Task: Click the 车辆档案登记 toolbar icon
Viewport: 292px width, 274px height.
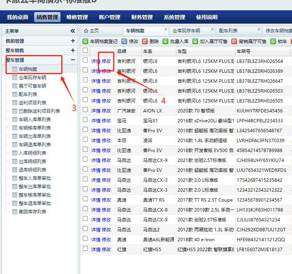Action: (x=86, y=41)
